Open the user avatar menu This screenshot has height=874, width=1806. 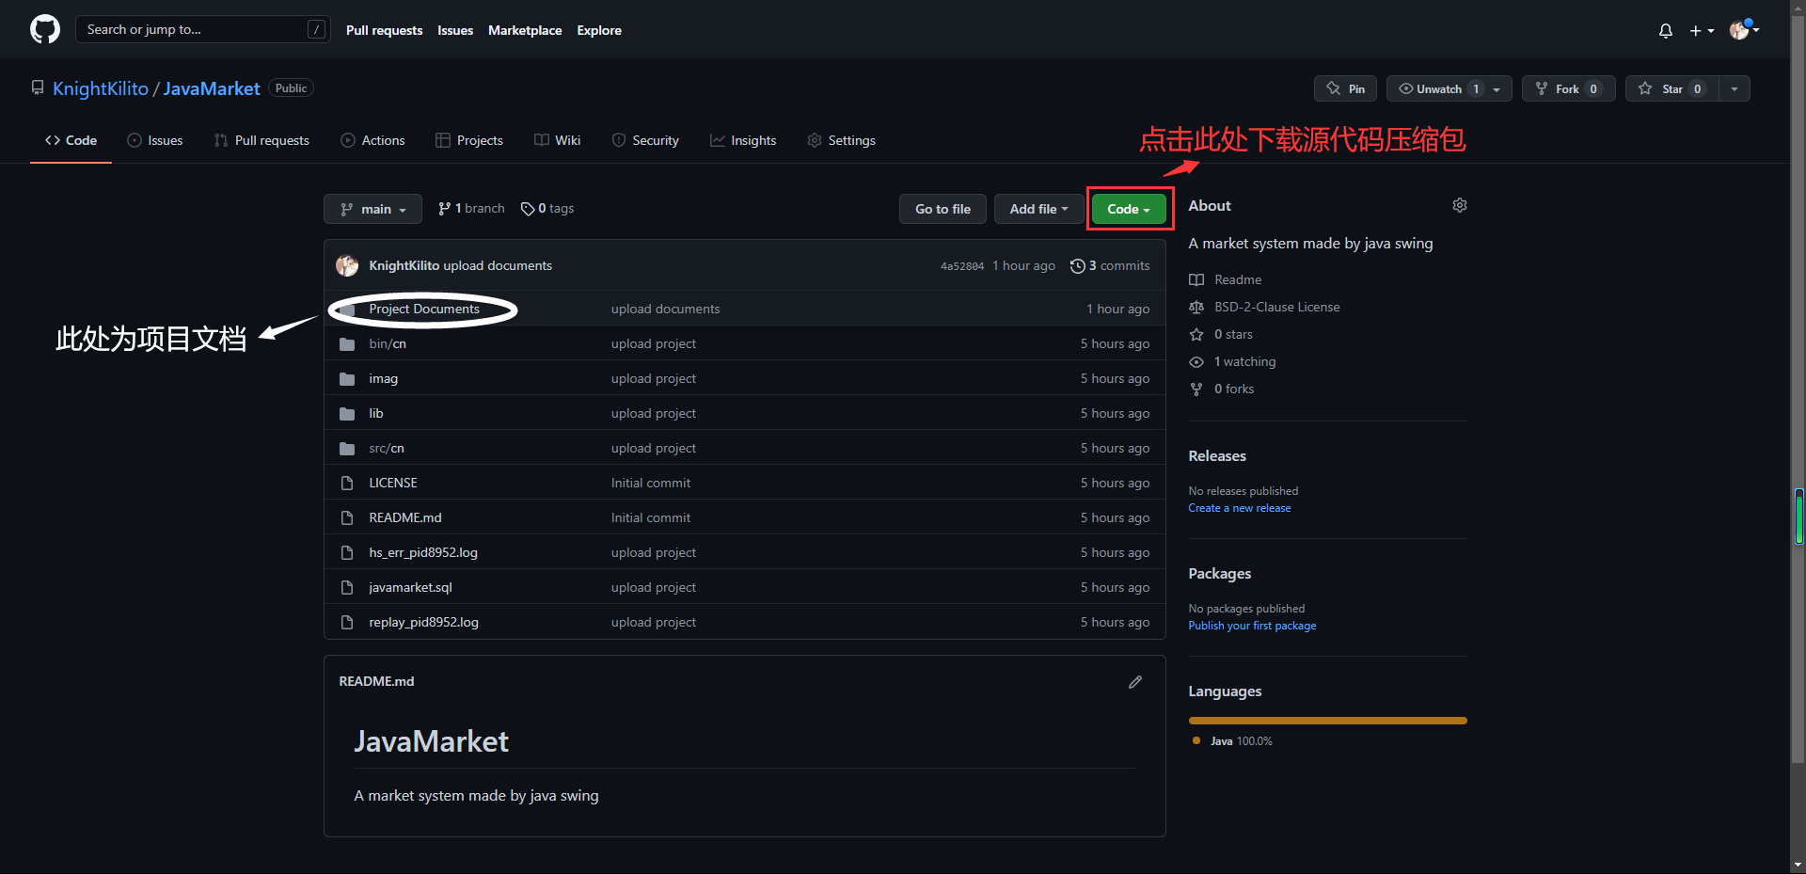pos(1745,29)
